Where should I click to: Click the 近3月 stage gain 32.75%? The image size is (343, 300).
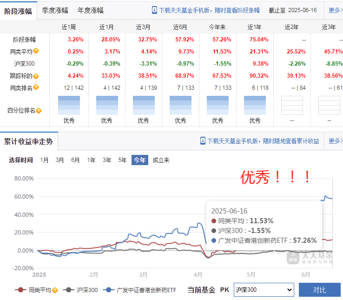[147, 40]
